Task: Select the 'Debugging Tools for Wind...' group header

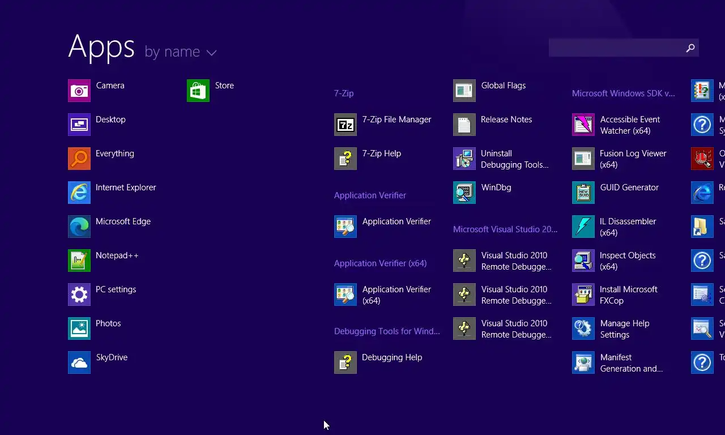Action: (387, 331)
